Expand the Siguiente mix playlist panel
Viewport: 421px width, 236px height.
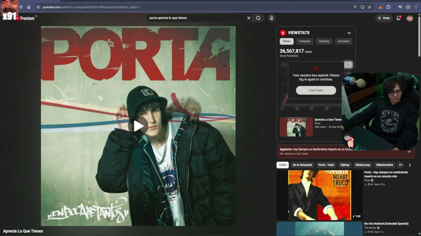click(409, 151)
